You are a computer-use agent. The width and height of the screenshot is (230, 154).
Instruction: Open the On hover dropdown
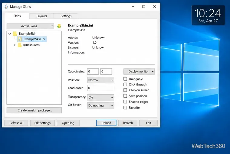100,105
